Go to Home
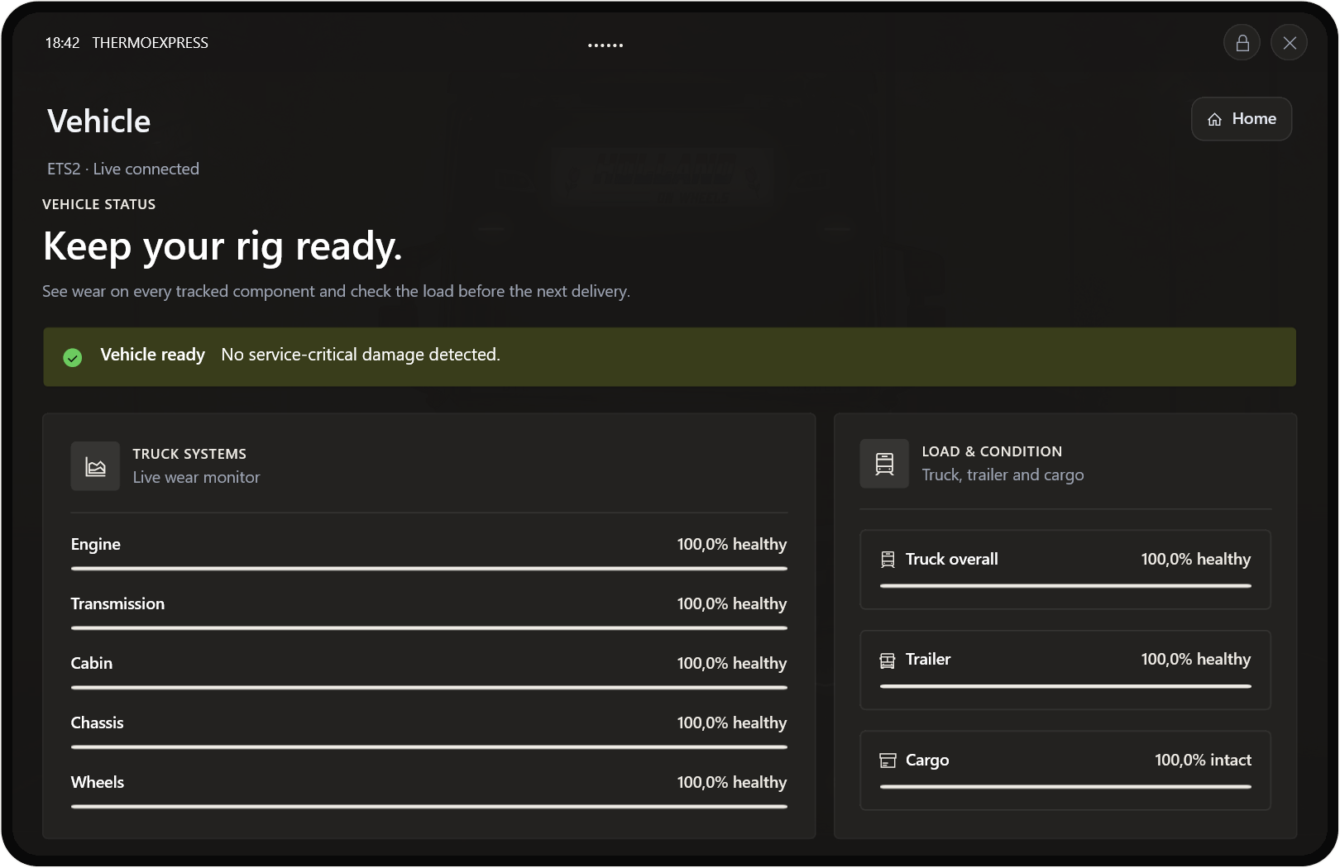The width and height of the screenshot is (1340, 868). tap(1241, 119)
